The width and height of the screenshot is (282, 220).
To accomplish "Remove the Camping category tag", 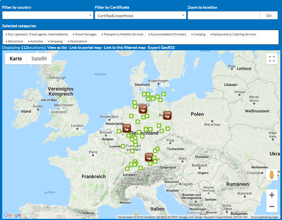I will tap(192, 34).
